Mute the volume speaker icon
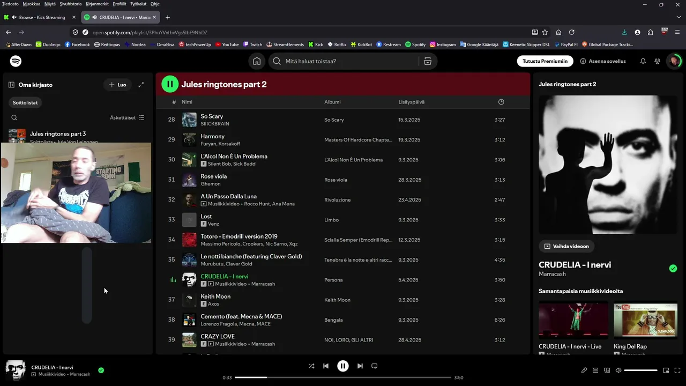 (618, 370)
